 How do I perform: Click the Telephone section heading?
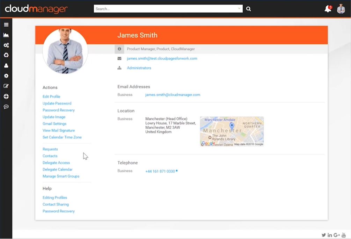click(127, 163)
